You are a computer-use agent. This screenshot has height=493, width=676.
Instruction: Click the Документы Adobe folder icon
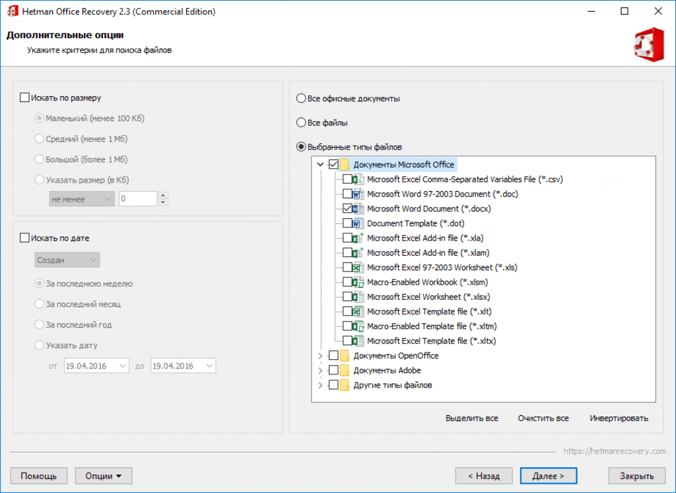[x=345, y=370]
